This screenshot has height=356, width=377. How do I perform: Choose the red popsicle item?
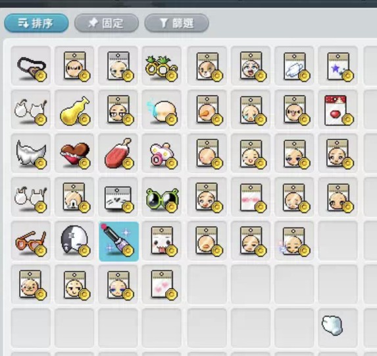click(x=118, y=153)
